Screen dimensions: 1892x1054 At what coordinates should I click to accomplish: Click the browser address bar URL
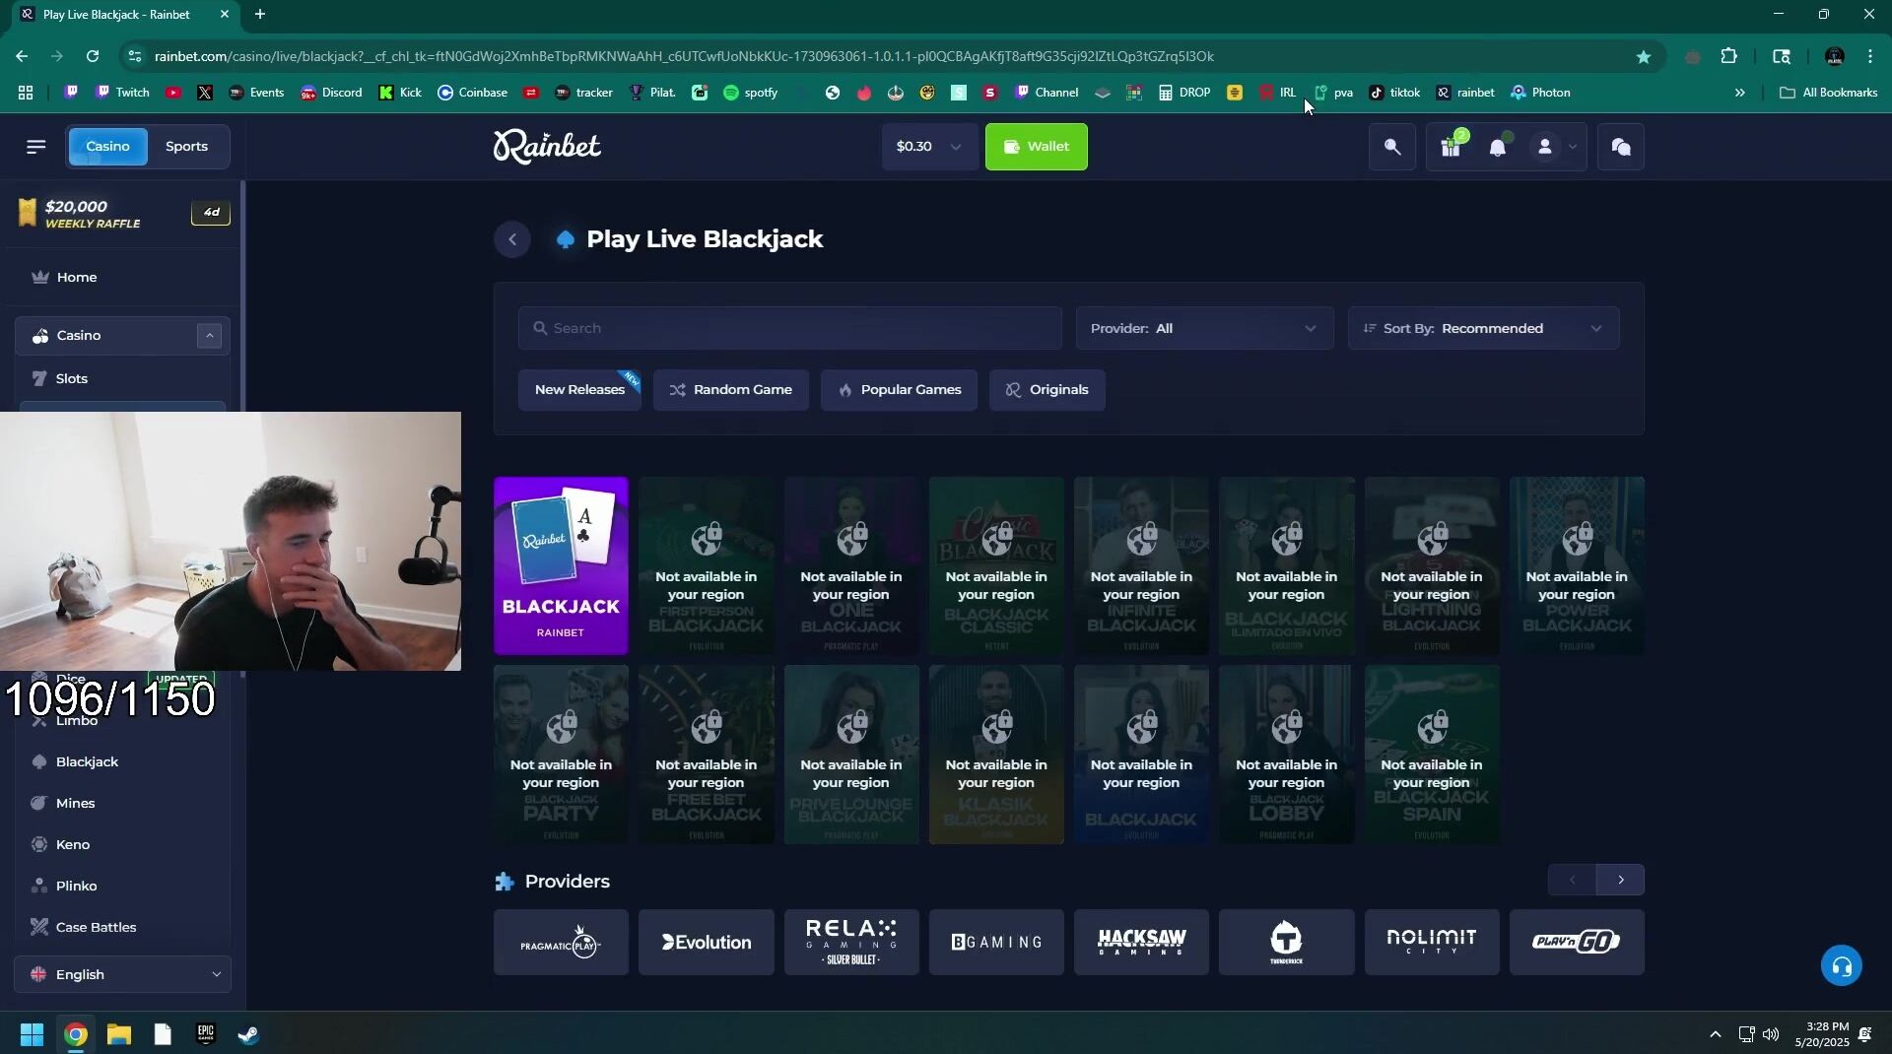[684, 56]
